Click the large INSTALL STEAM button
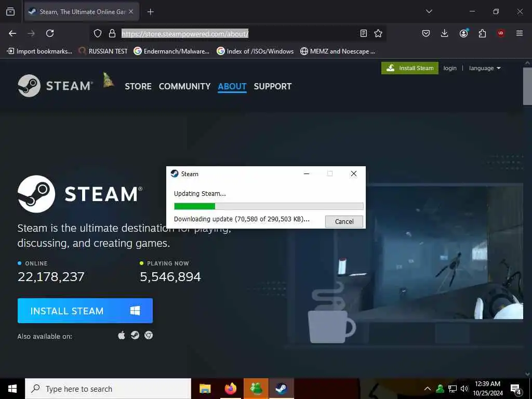 pyautogui.click(x=85, y=311)
